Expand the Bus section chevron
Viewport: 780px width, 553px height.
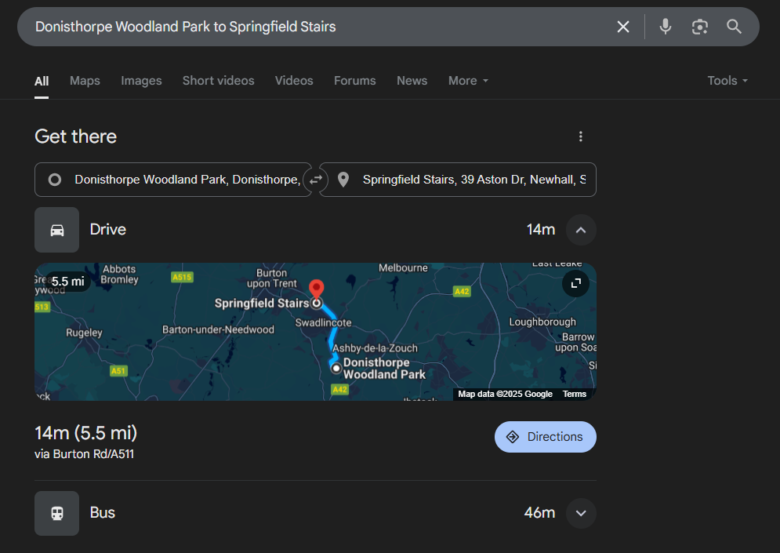click(581, 513)
